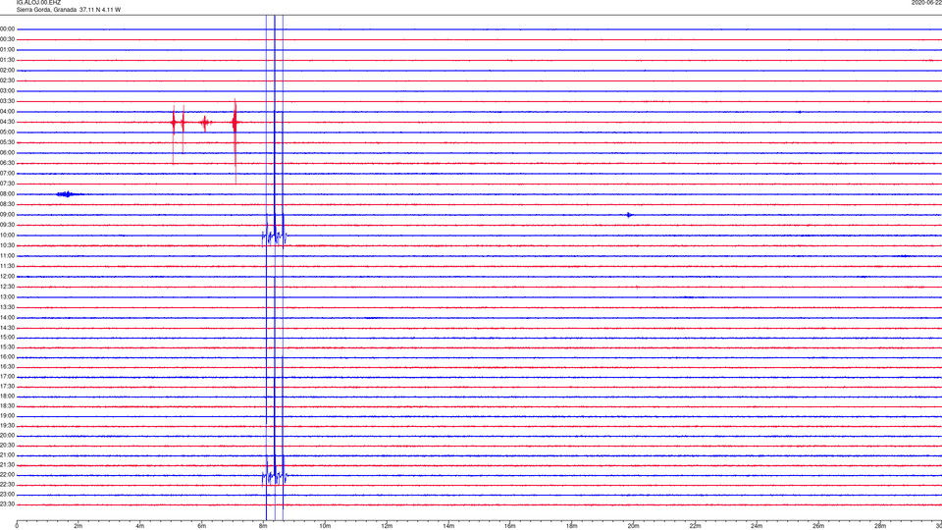Image resolution: width=942 pixels, height=530 pixels.
Task: Click the 10m tick label on time axis
Action: point(325,526)
